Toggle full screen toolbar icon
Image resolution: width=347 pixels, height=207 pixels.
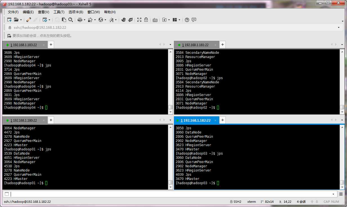pyautogui.click(x=139, y=20)
